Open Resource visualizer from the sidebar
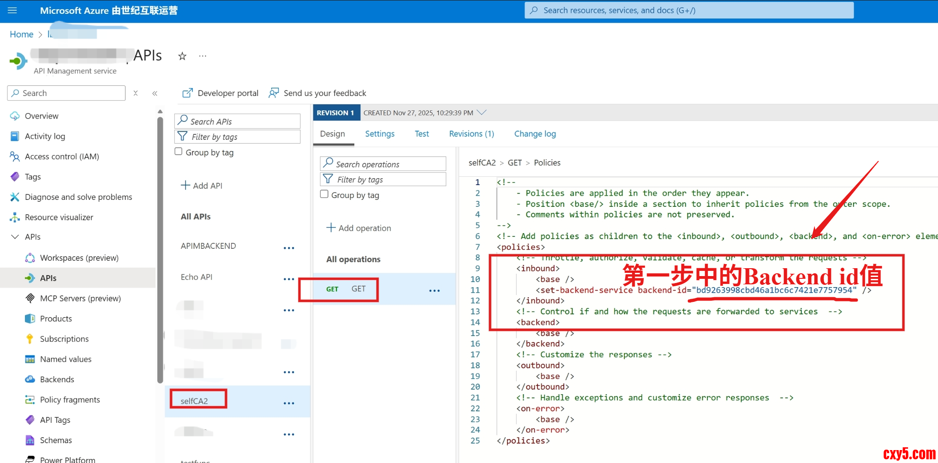This screenshot has height=463, width=938. [59, 217]
